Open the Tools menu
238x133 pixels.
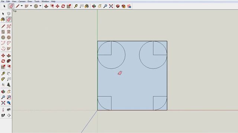(x=37, y=1)
